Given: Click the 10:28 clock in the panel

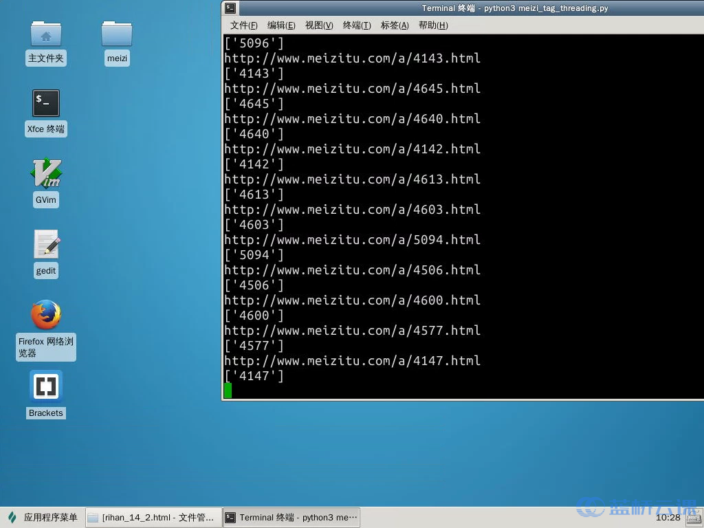Looking at the screenshot, I should tap(668, 518).
